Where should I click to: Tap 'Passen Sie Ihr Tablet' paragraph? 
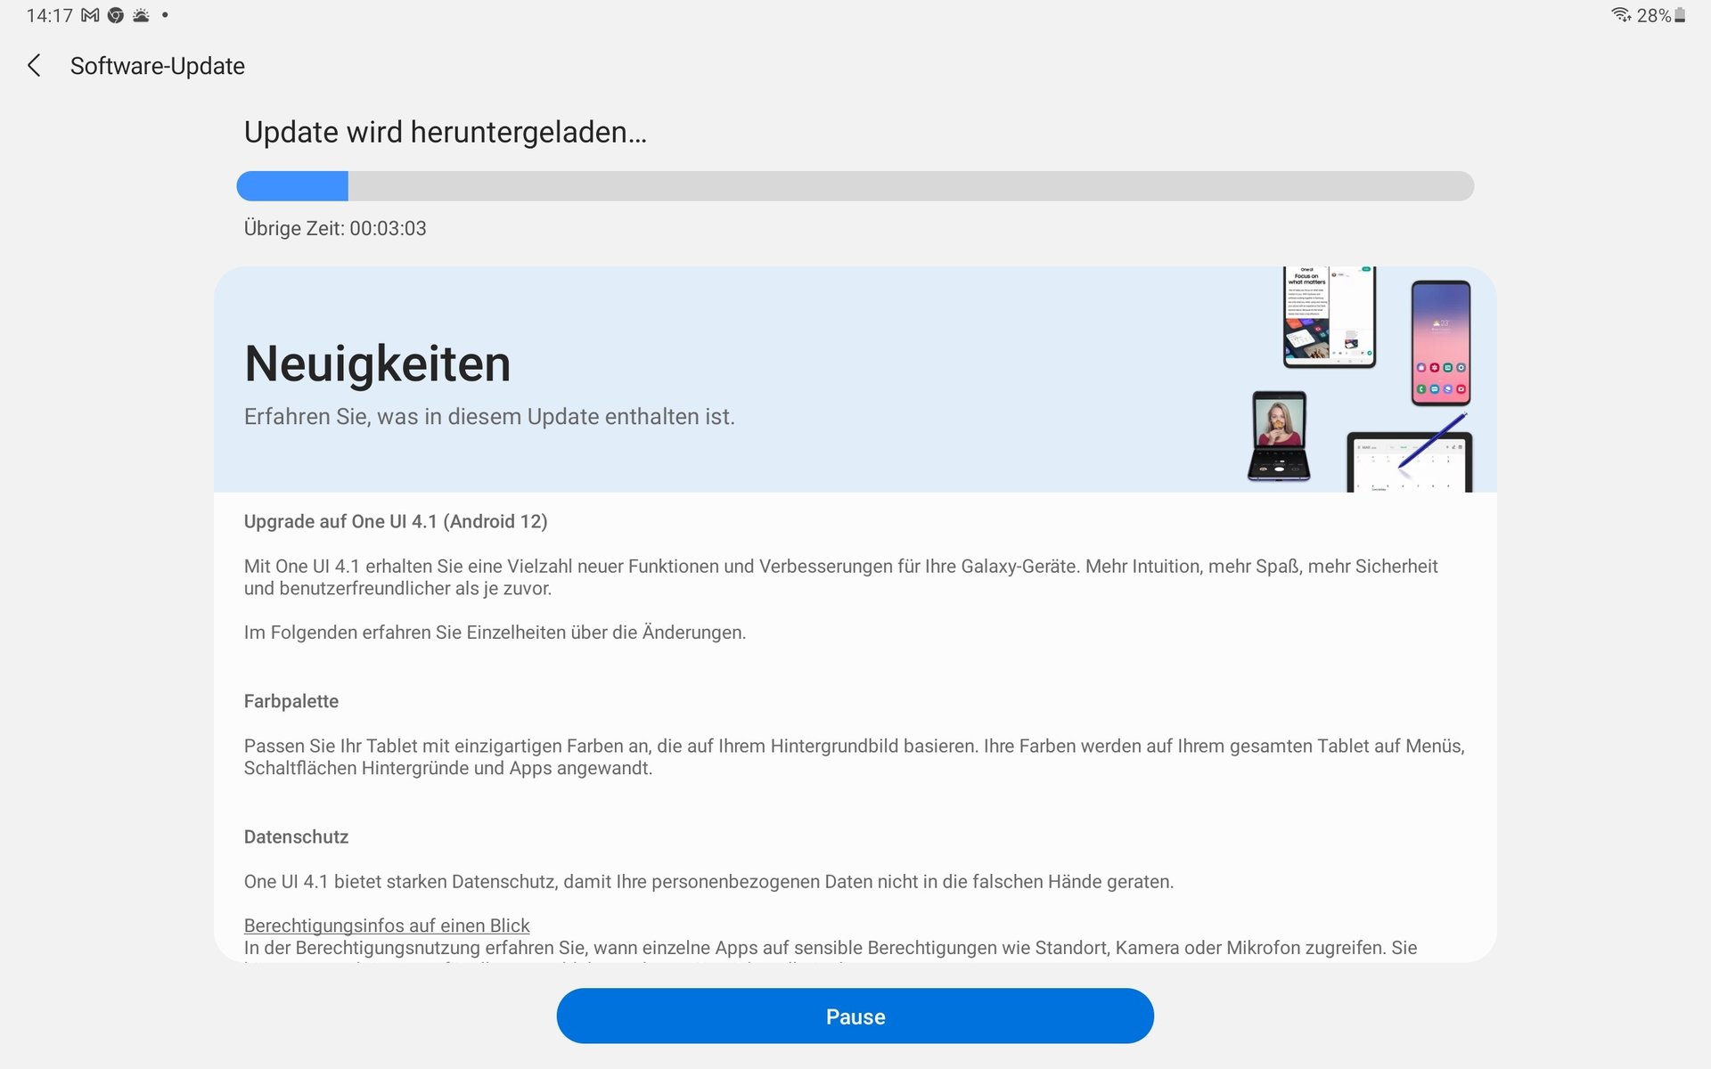(x=855, y=756)
